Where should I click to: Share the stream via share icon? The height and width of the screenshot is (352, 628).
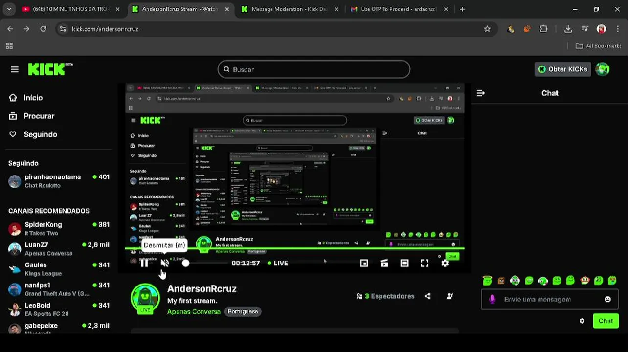[x=427, y=296]
